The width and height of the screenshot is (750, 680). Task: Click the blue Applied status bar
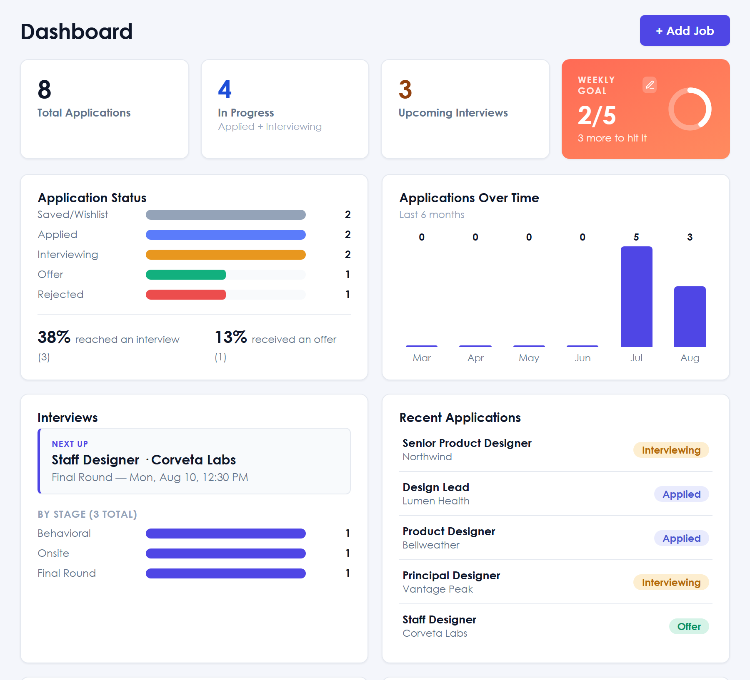(226, 235)
